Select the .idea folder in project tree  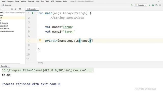point(1,15)
